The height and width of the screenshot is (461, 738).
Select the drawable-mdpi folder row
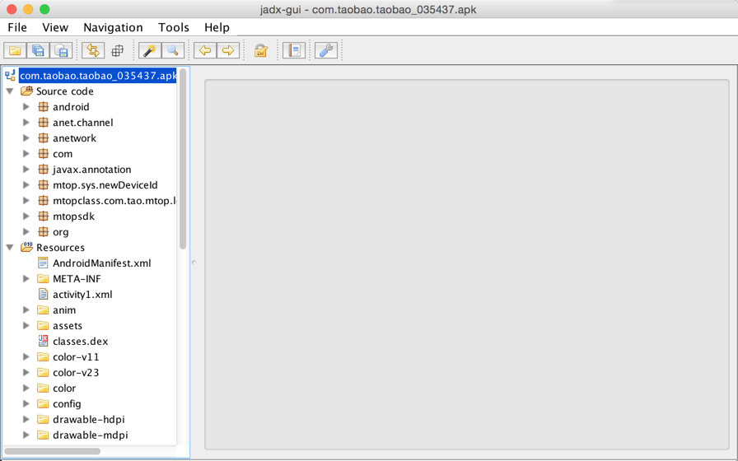click(91, 435)
